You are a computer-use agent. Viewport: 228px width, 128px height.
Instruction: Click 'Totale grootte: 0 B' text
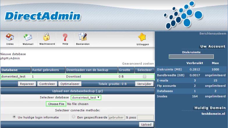click(x=112, y=84)
